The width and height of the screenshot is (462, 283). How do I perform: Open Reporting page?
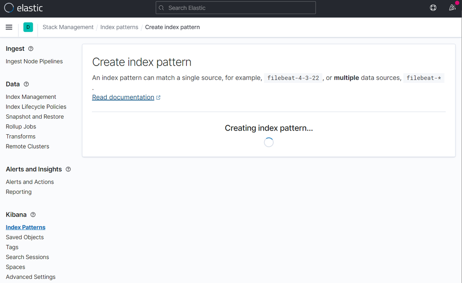click(18, 192)
